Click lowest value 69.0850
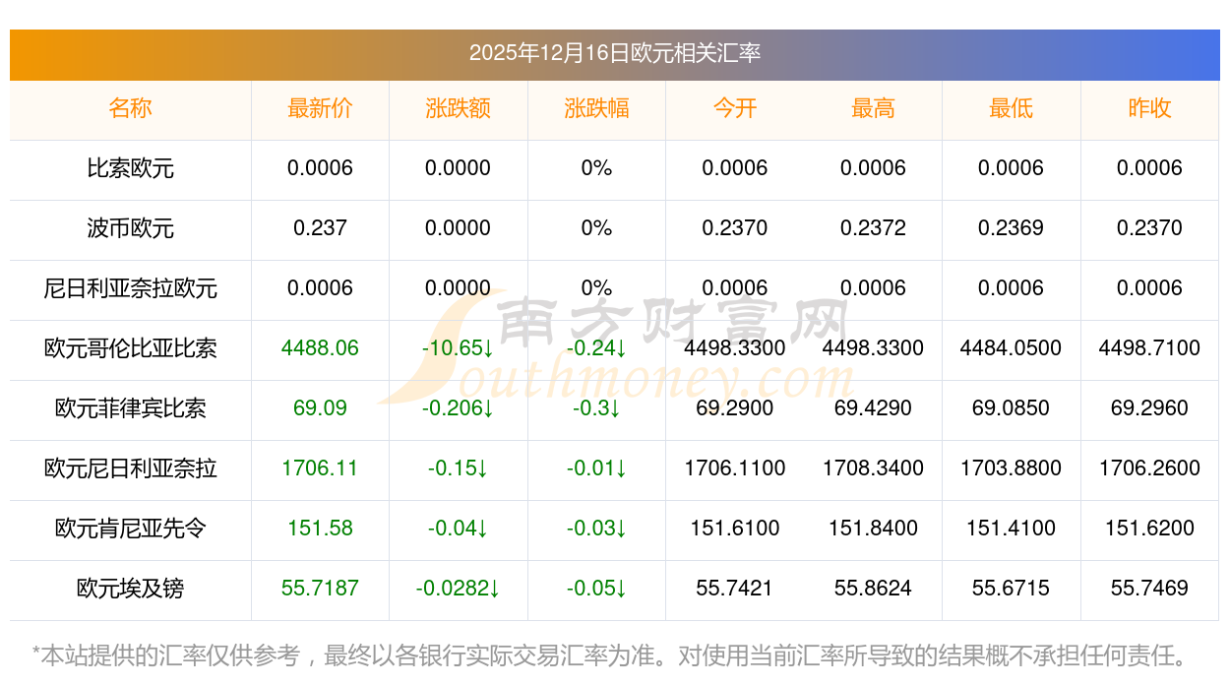The image size is (1230, 686). click(1011, 408)
